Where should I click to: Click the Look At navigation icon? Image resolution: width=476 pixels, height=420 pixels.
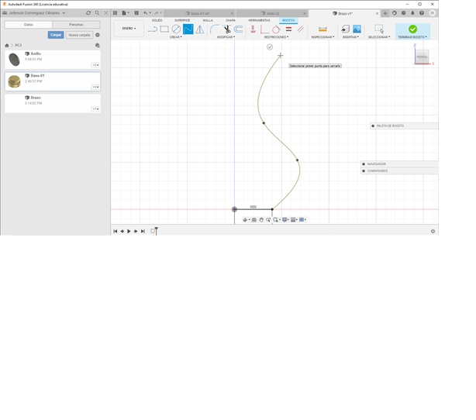254,220
